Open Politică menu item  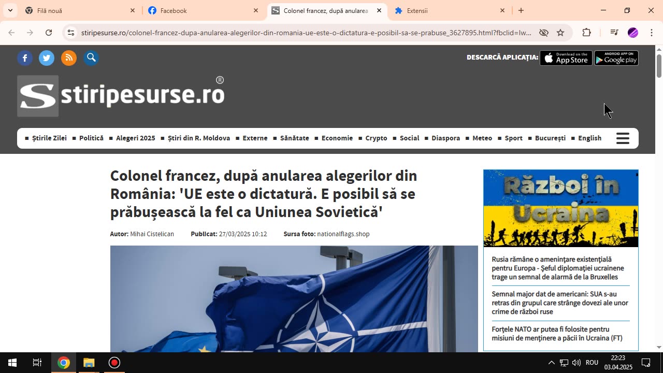(x=91, y=138)
